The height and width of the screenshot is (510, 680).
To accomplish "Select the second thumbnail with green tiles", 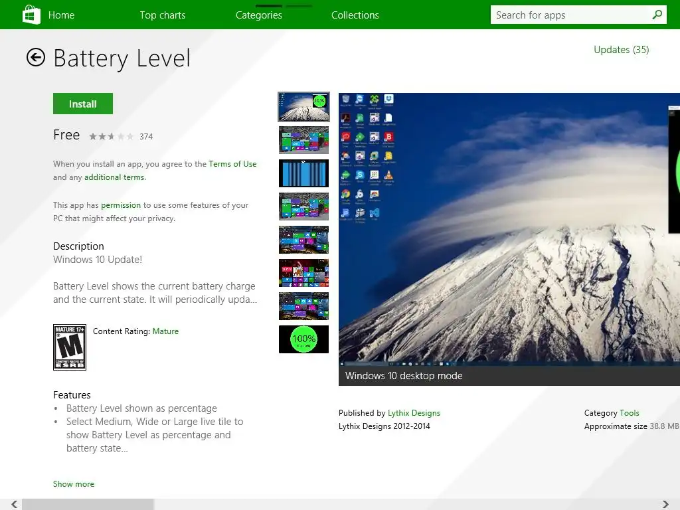I will point(303,140).
